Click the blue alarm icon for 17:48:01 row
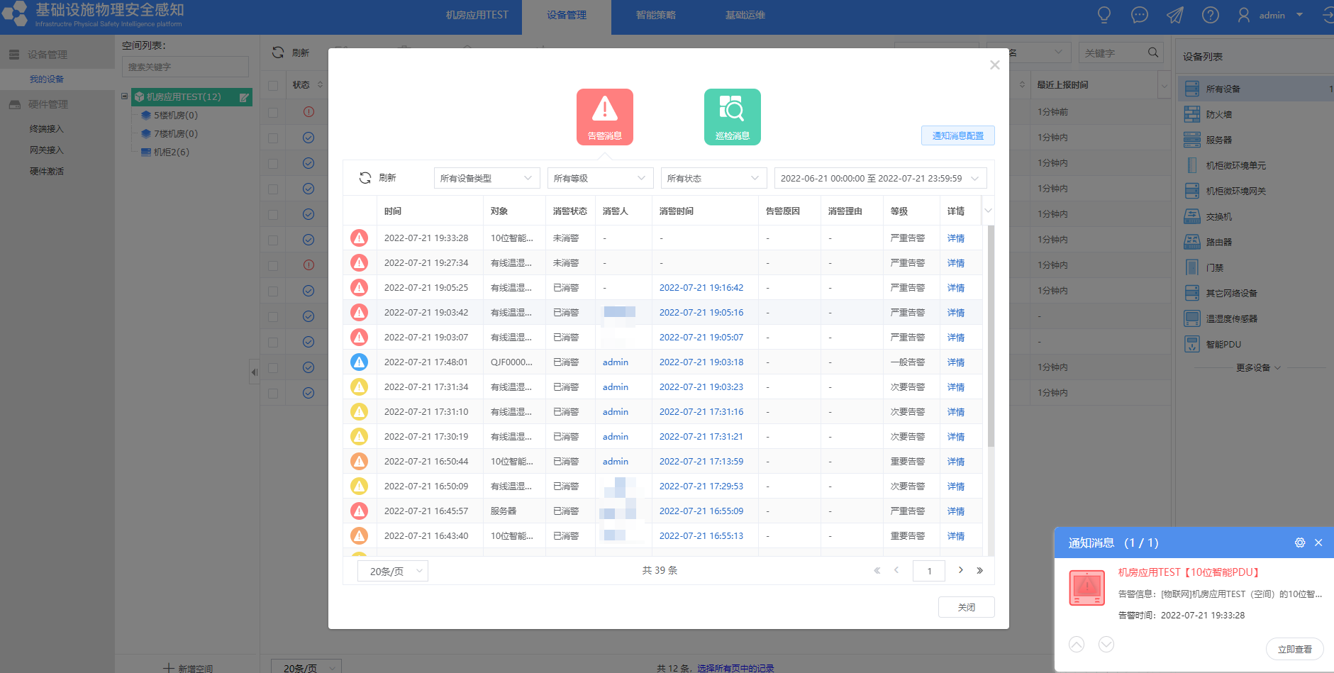This screenshot has height=673, width=1334. click(x=360, y=362)
